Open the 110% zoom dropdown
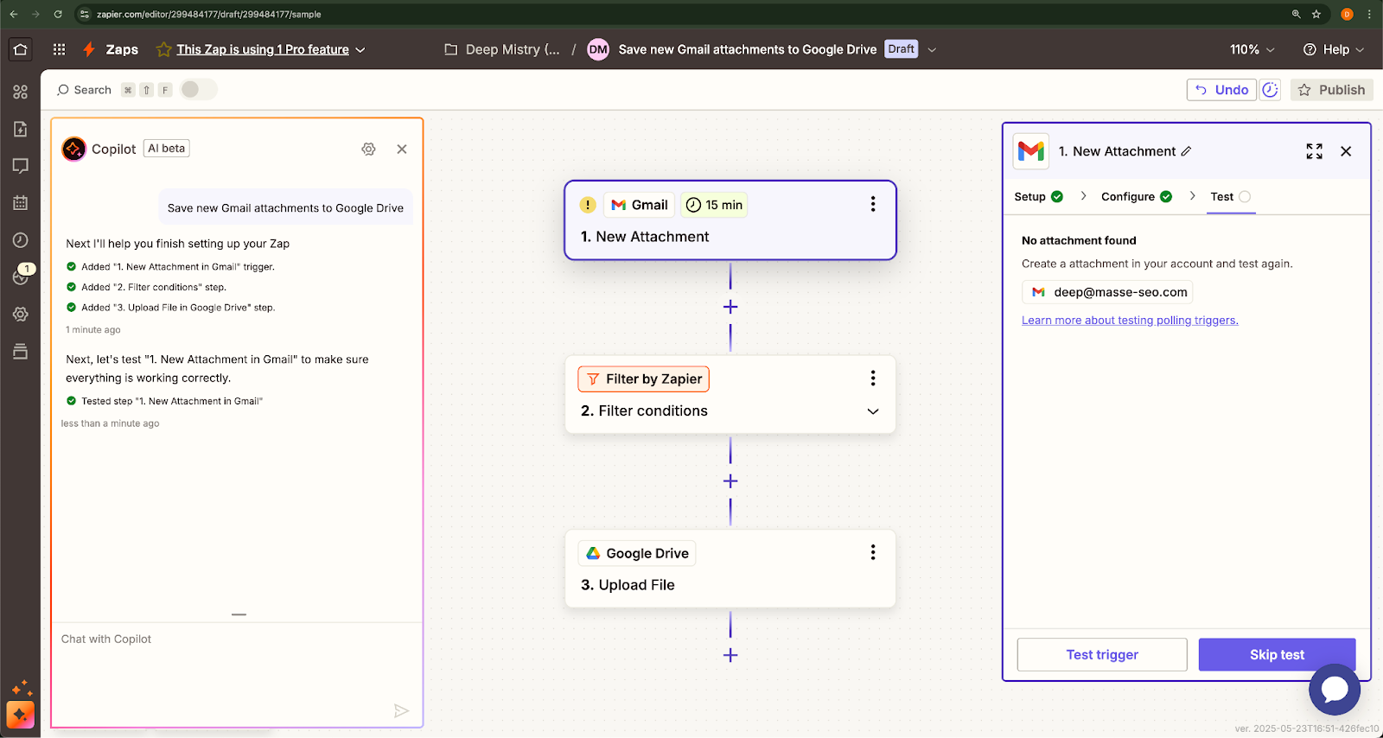 pyautogui.click(x=1252, y=49)
